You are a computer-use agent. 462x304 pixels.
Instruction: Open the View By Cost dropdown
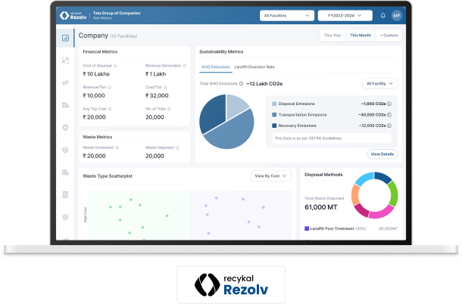271,176
